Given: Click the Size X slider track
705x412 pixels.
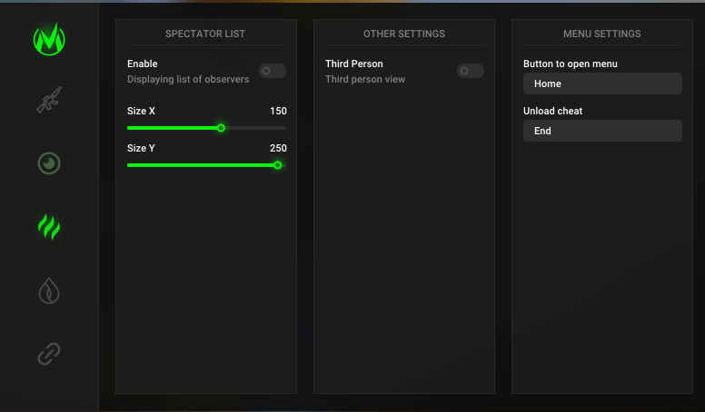Looking at the screenshot, I should click(x=254, y=128).
